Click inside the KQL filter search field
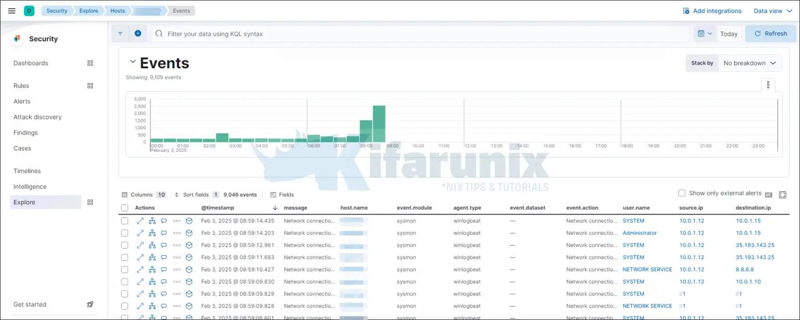Image resolution: width=800 pixels, height=320 pixels. click(x=365, y=33)
